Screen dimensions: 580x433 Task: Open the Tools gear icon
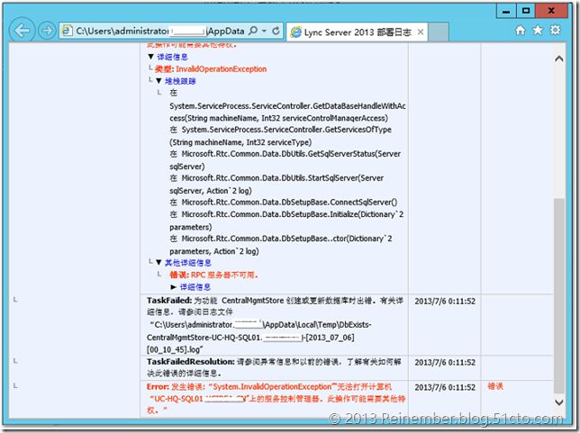555,30
